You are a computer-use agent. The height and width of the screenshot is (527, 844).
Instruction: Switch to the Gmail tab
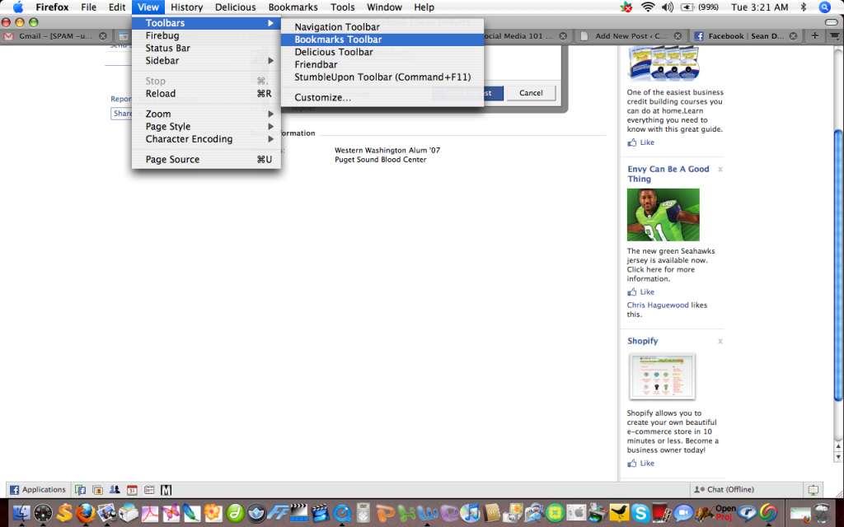[55, 36]
